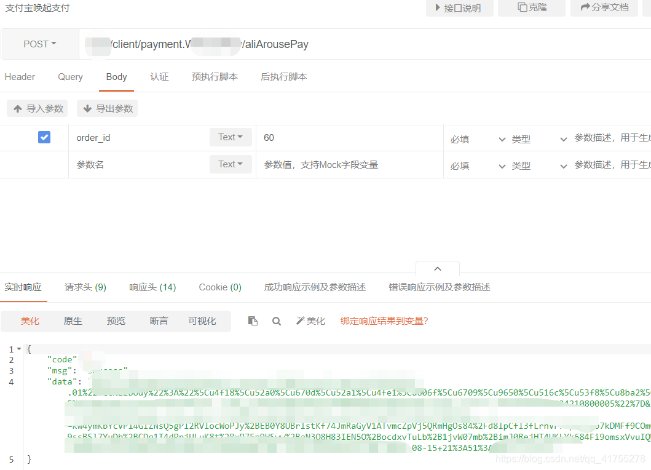
Task: Click the 绑定响应结果到变量 link
Action: click(384, 321)
